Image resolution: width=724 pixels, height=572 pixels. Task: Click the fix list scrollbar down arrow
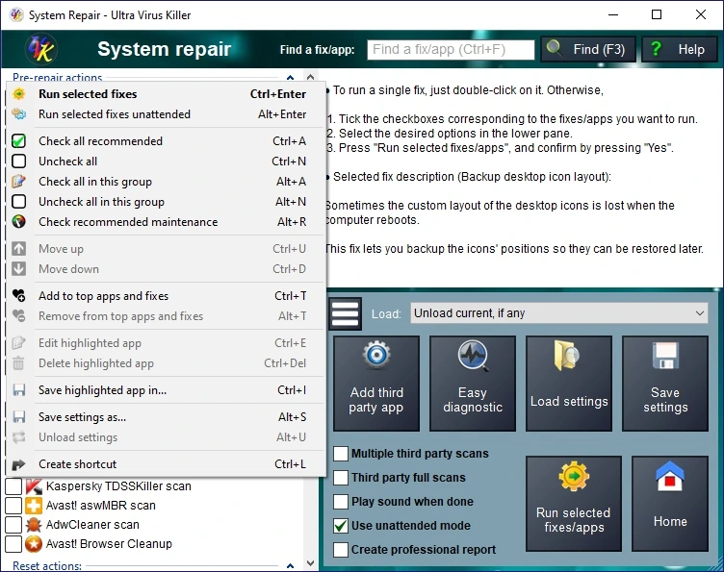coord(310,563)
